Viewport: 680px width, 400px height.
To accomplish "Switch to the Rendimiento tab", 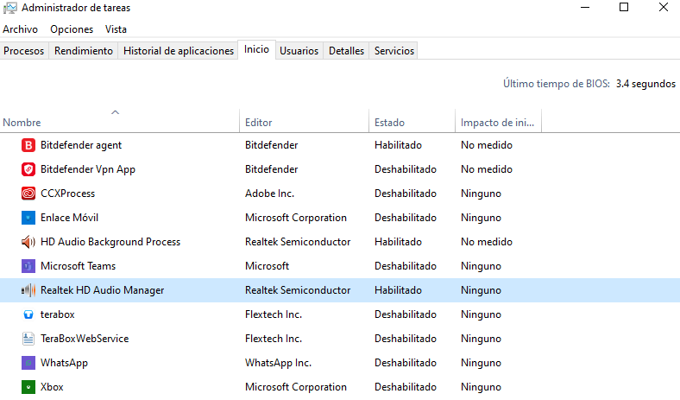I will coord(84,51).
